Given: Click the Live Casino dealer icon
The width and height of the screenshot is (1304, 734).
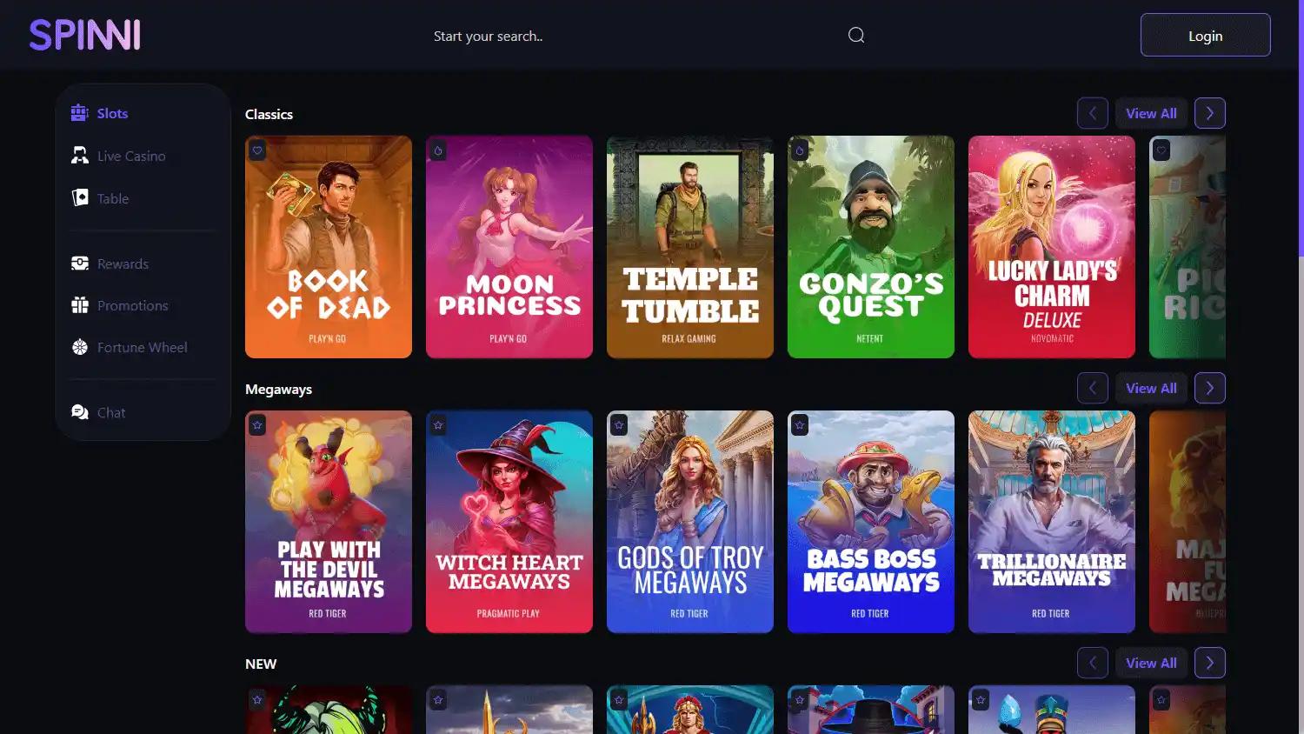Looking at the screenshot, I should click(80, 156).
